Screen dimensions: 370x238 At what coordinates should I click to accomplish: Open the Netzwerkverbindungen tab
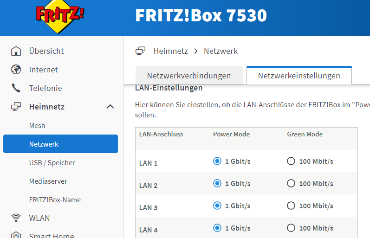pyautogui.click(x=189, y=76)
